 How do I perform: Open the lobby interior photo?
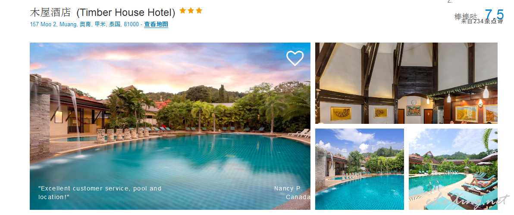click(406, 83)
